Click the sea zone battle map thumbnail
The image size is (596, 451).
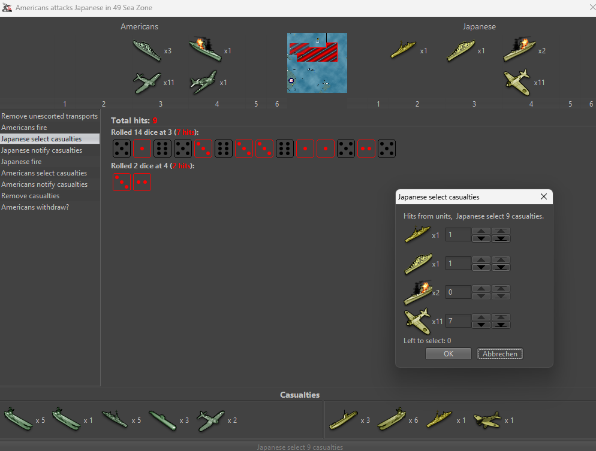317,63
